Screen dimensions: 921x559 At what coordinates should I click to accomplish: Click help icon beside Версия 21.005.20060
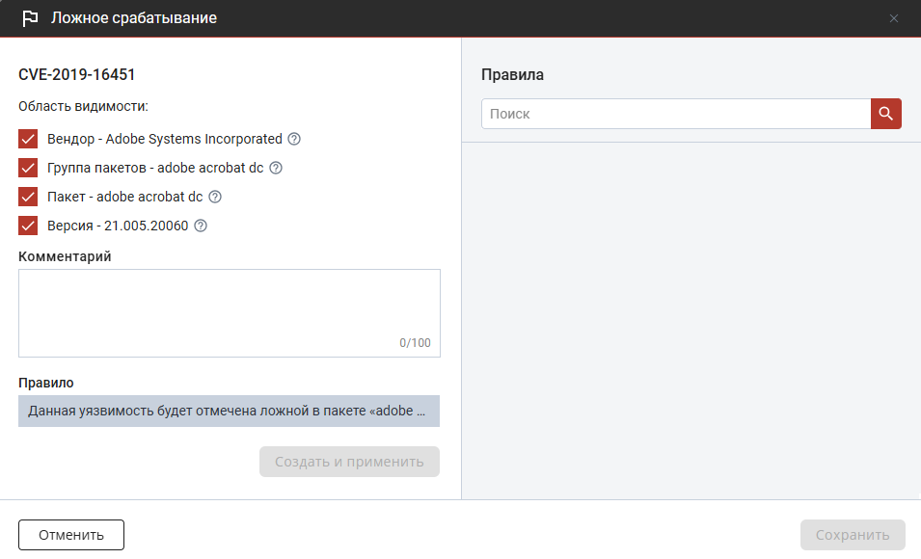pyautogui.click(x=201, y=226)
